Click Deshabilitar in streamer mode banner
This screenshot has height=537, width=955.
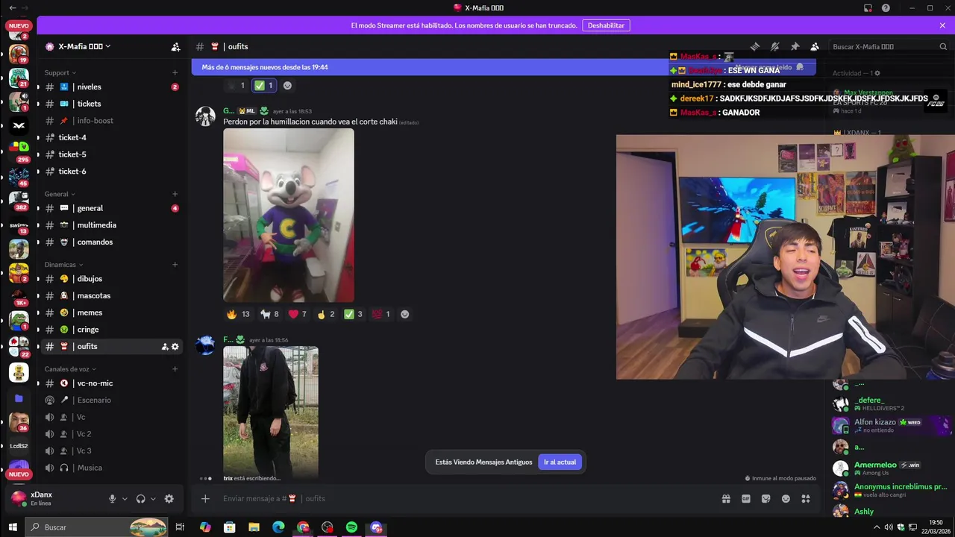pyautogui.click(x=606, y=25)
